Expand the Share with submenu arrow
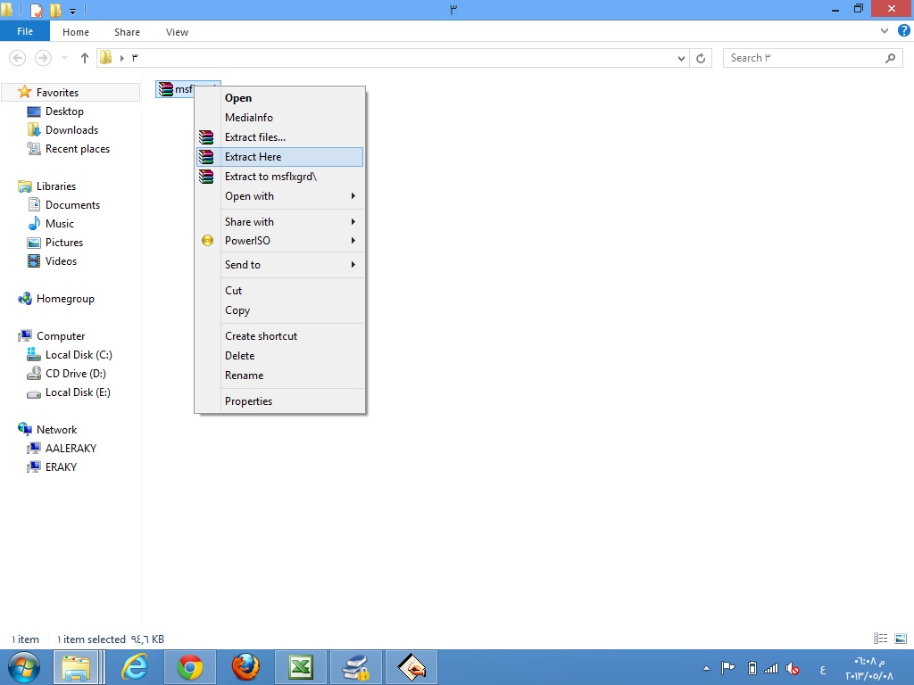The image size is (914, 685). click(353, 222)
